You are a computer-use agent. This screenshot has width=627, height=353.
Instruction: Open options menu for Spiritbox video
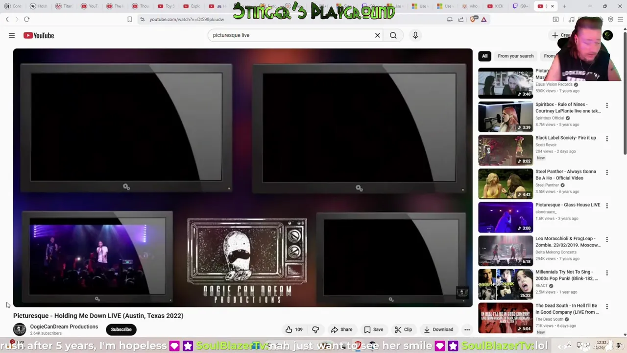pyautogui.click(x=607, y=105)
